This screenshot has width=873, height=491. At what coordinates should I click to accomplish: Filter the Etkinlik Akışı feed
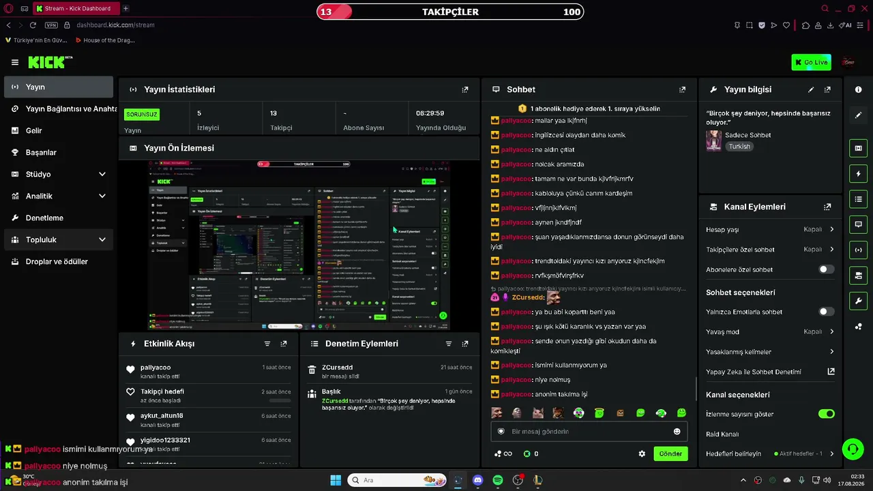(x=267, y=344)
